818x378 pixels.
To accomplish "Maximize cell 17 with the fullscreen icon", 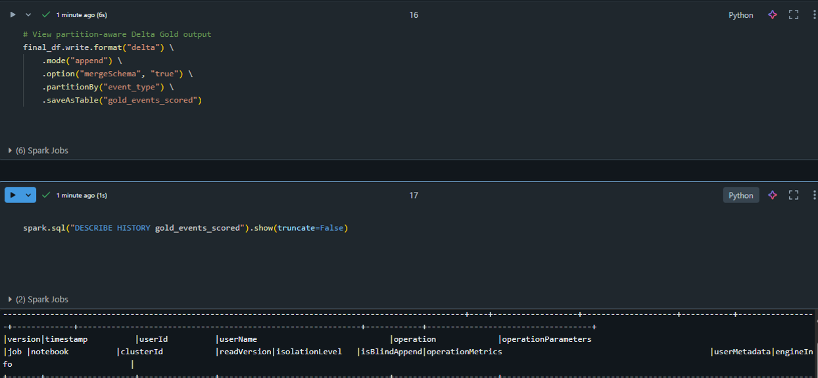I will (x=794, y=195).
